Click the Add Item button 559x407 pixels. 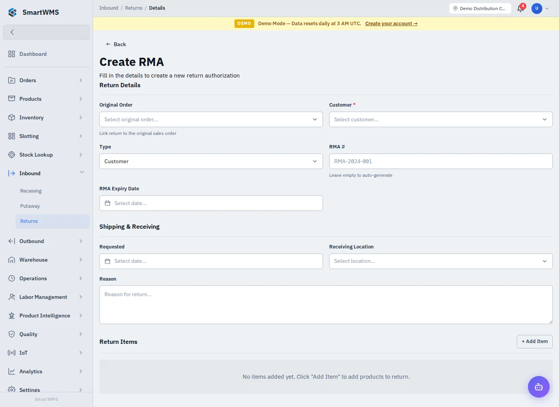pyautogui.click(x=535, y=341)
